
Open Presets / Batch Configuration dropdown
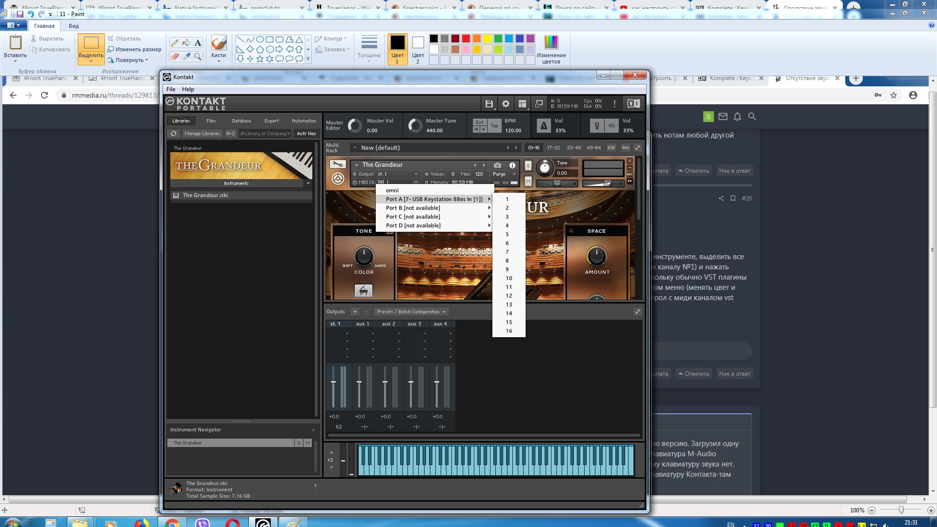(x=411, y=312)
